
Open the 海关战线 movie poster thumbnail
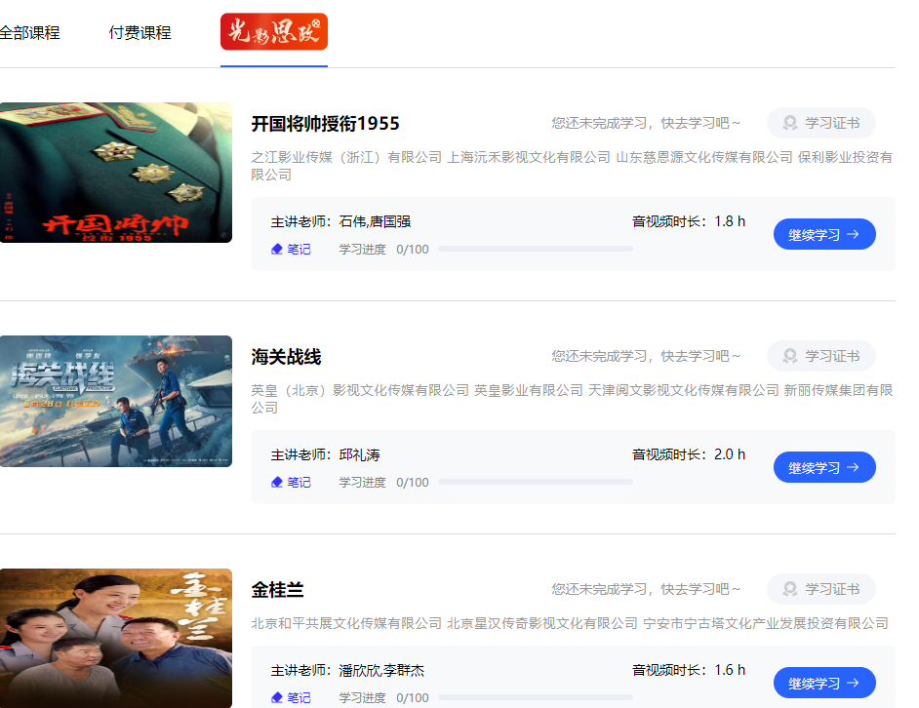[x=115, y=401]
